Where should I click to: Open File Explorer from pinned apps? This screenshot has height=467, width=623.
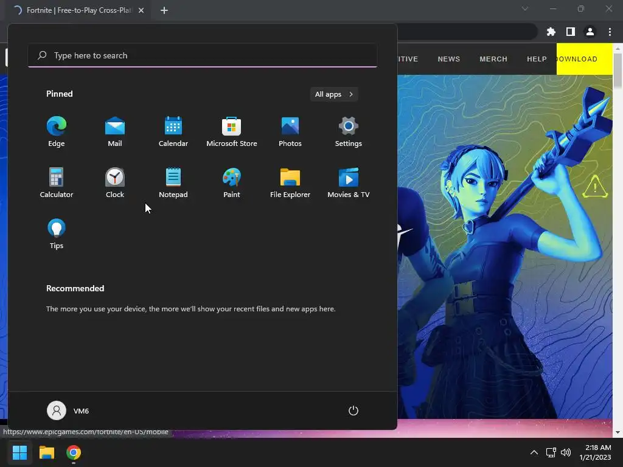[x=290, y=182]
